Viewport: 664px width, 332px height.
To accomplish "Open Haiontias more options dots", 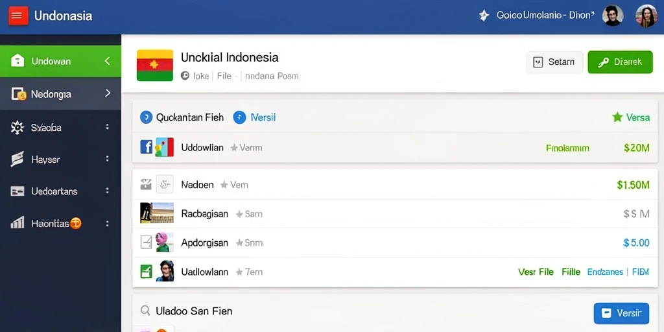I will [108, 223].
